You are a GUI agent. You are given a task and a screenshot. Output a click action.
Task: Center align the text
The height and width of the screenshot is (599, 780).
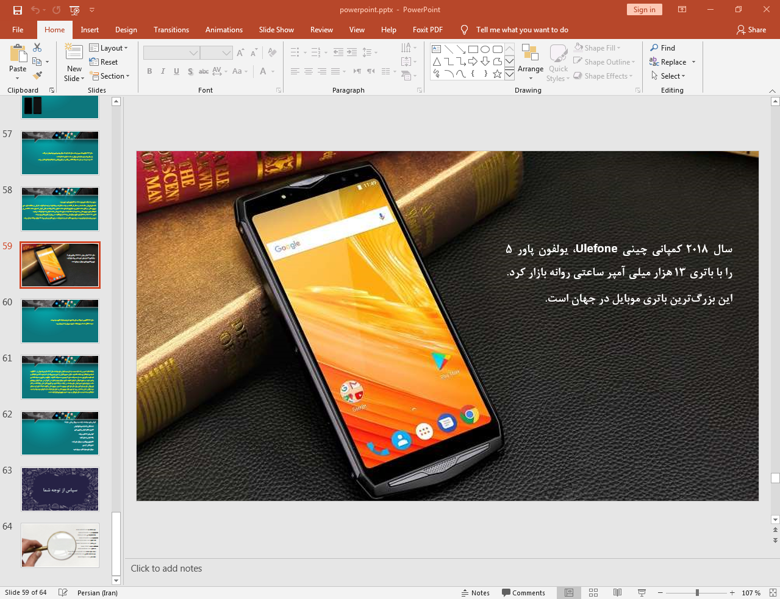click(309, 71)
